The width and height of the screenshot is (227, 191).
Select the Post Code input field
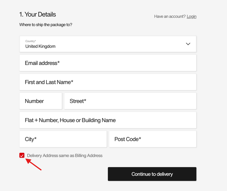click(x=153, y=139)
